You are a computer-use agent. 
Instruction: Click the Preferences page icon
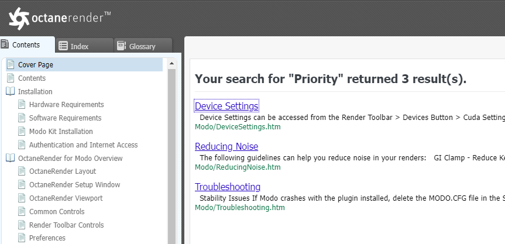click(22, 238)
